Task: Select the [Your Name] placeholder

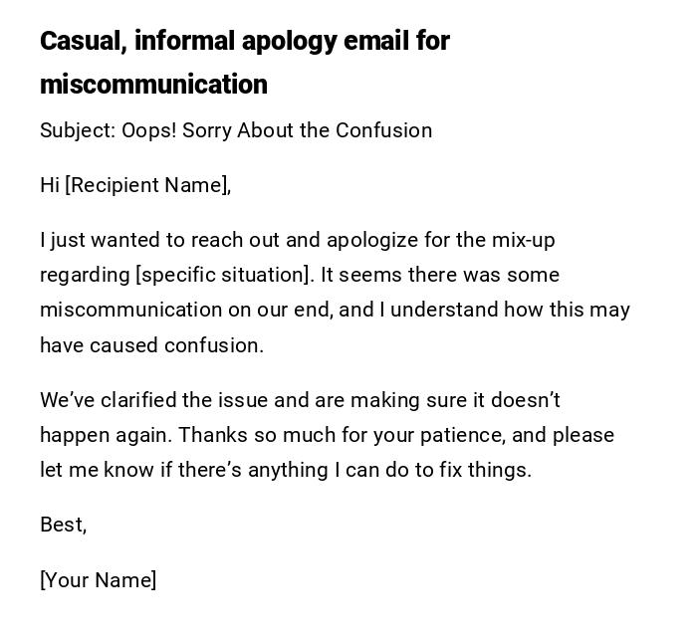Action: pyautogui.click(x=98, y=580)
